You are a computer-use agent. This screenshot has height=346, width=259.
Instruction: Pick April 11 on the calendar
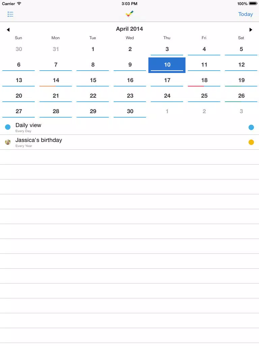tap(204, 65)
